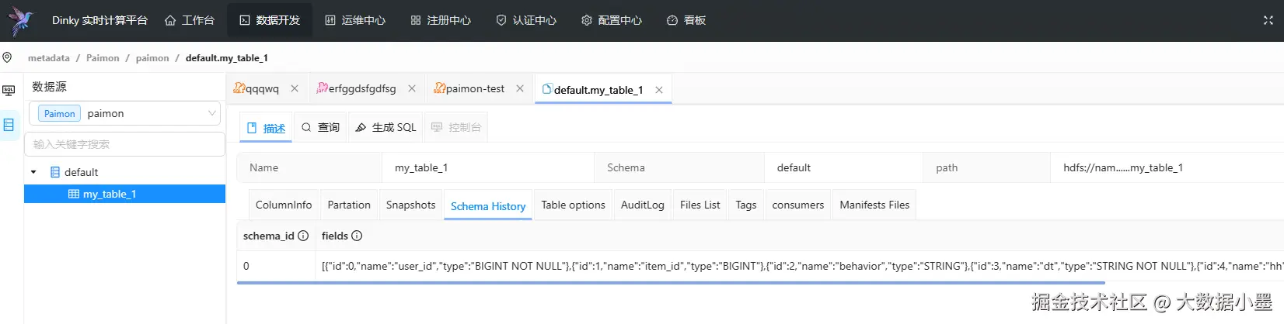The width and height of the screenshot is (1284, 324).
Task: Close the erfggdsfgdfsg tab
Action: [x=412, y=89]
